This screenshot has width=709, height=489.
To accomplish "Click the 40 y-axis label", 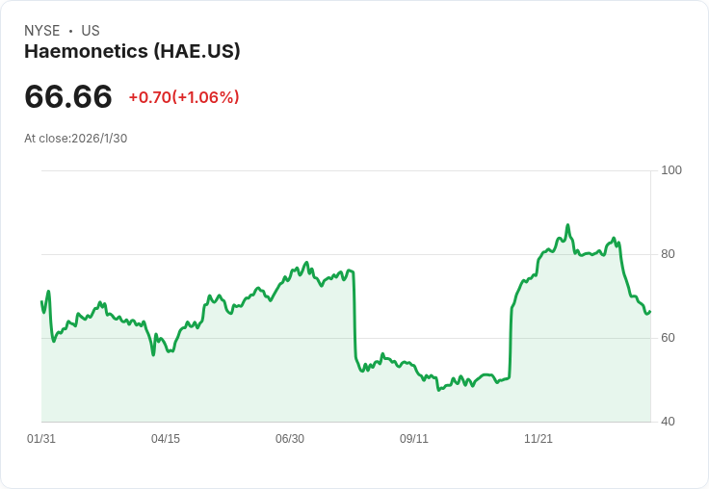I will pos(668,422).
